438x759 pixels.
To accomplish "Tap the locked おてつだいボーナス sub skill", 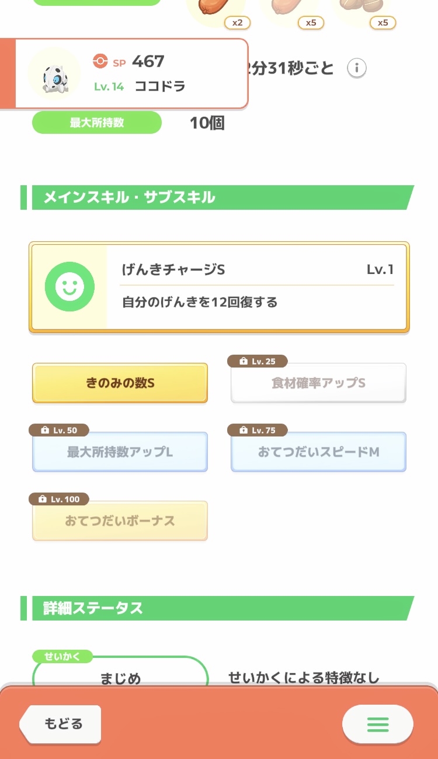I will (120, 521).
